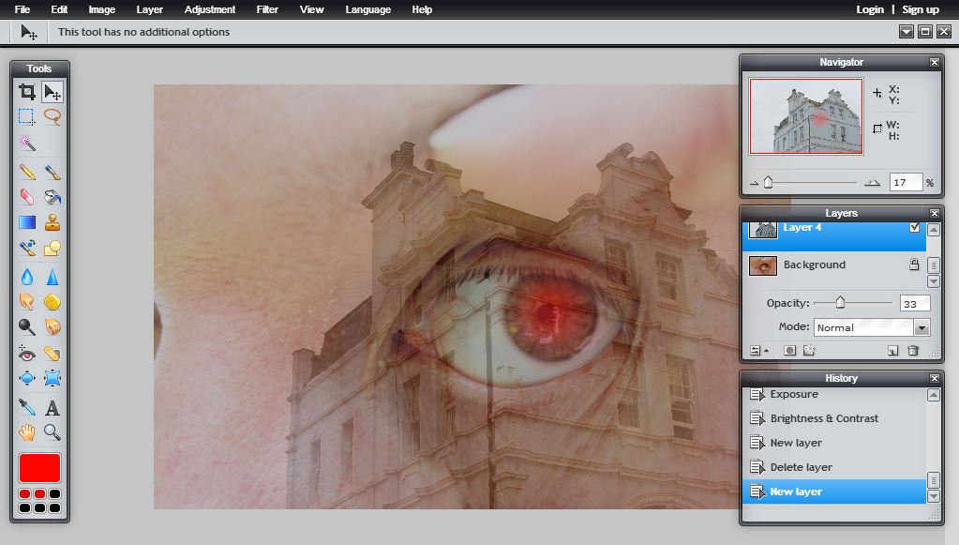Select the Hand pan tool
This screenshot has height=545, width=959.
point(27,432)
